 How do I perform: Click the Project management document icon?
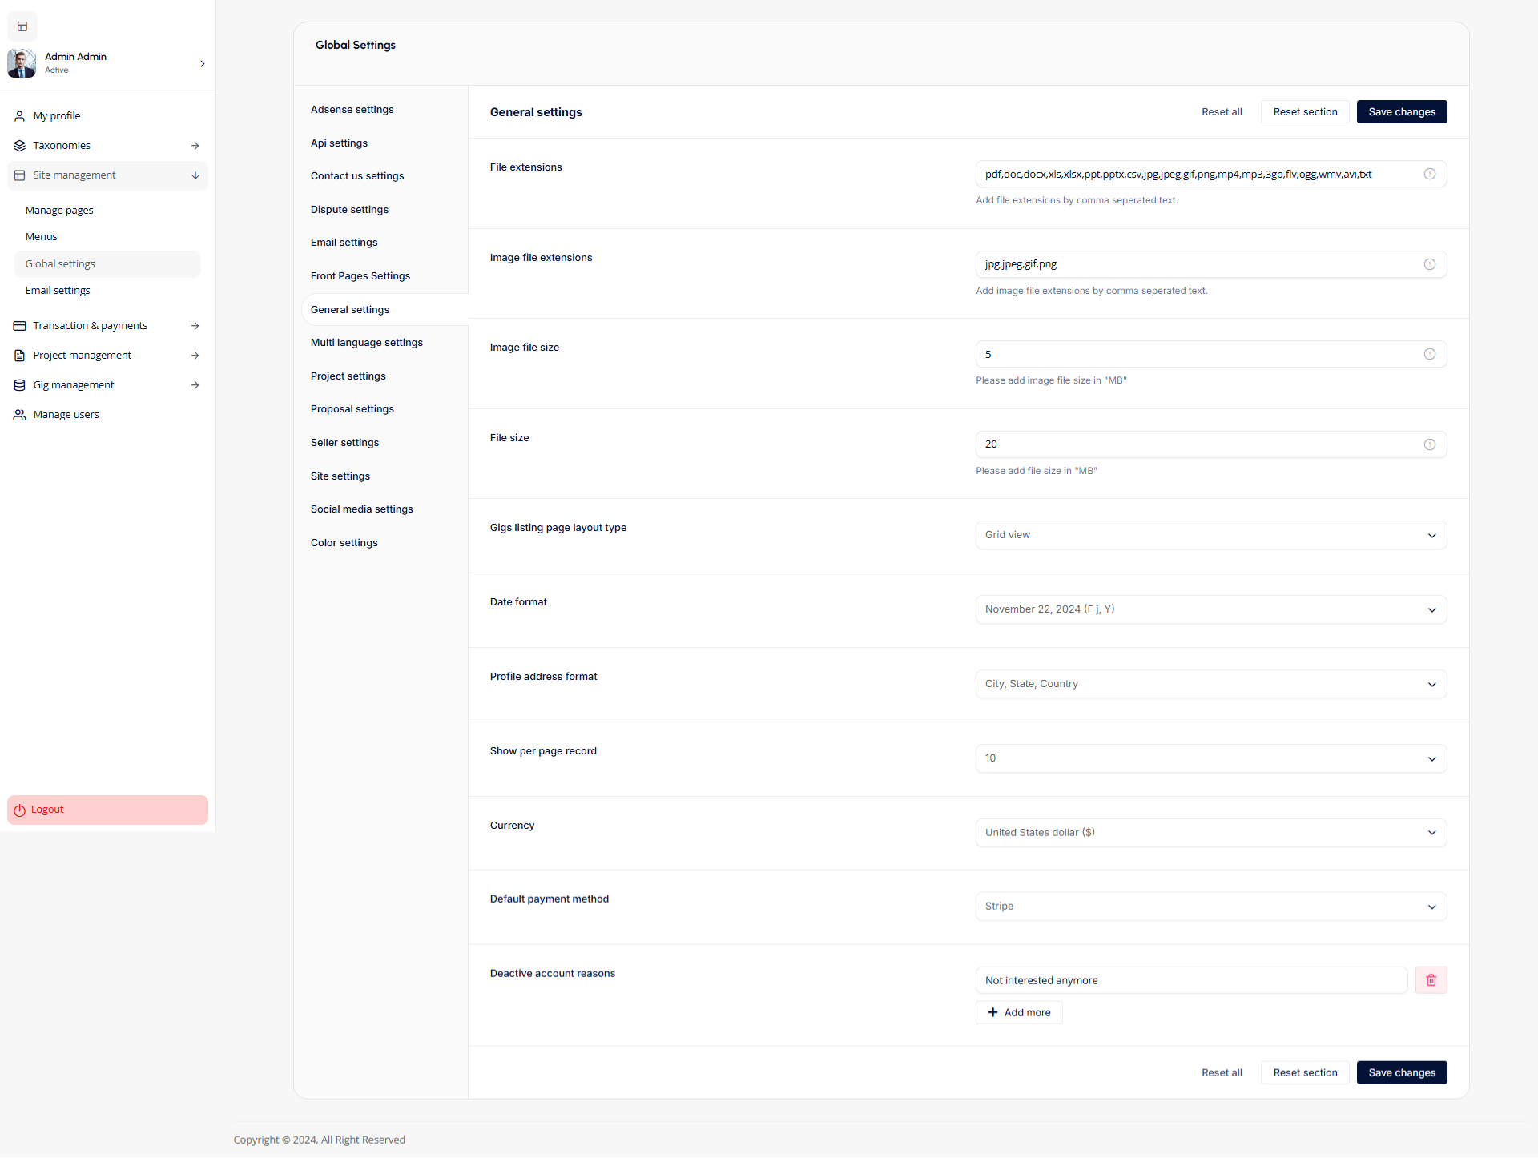click(20, 356)
